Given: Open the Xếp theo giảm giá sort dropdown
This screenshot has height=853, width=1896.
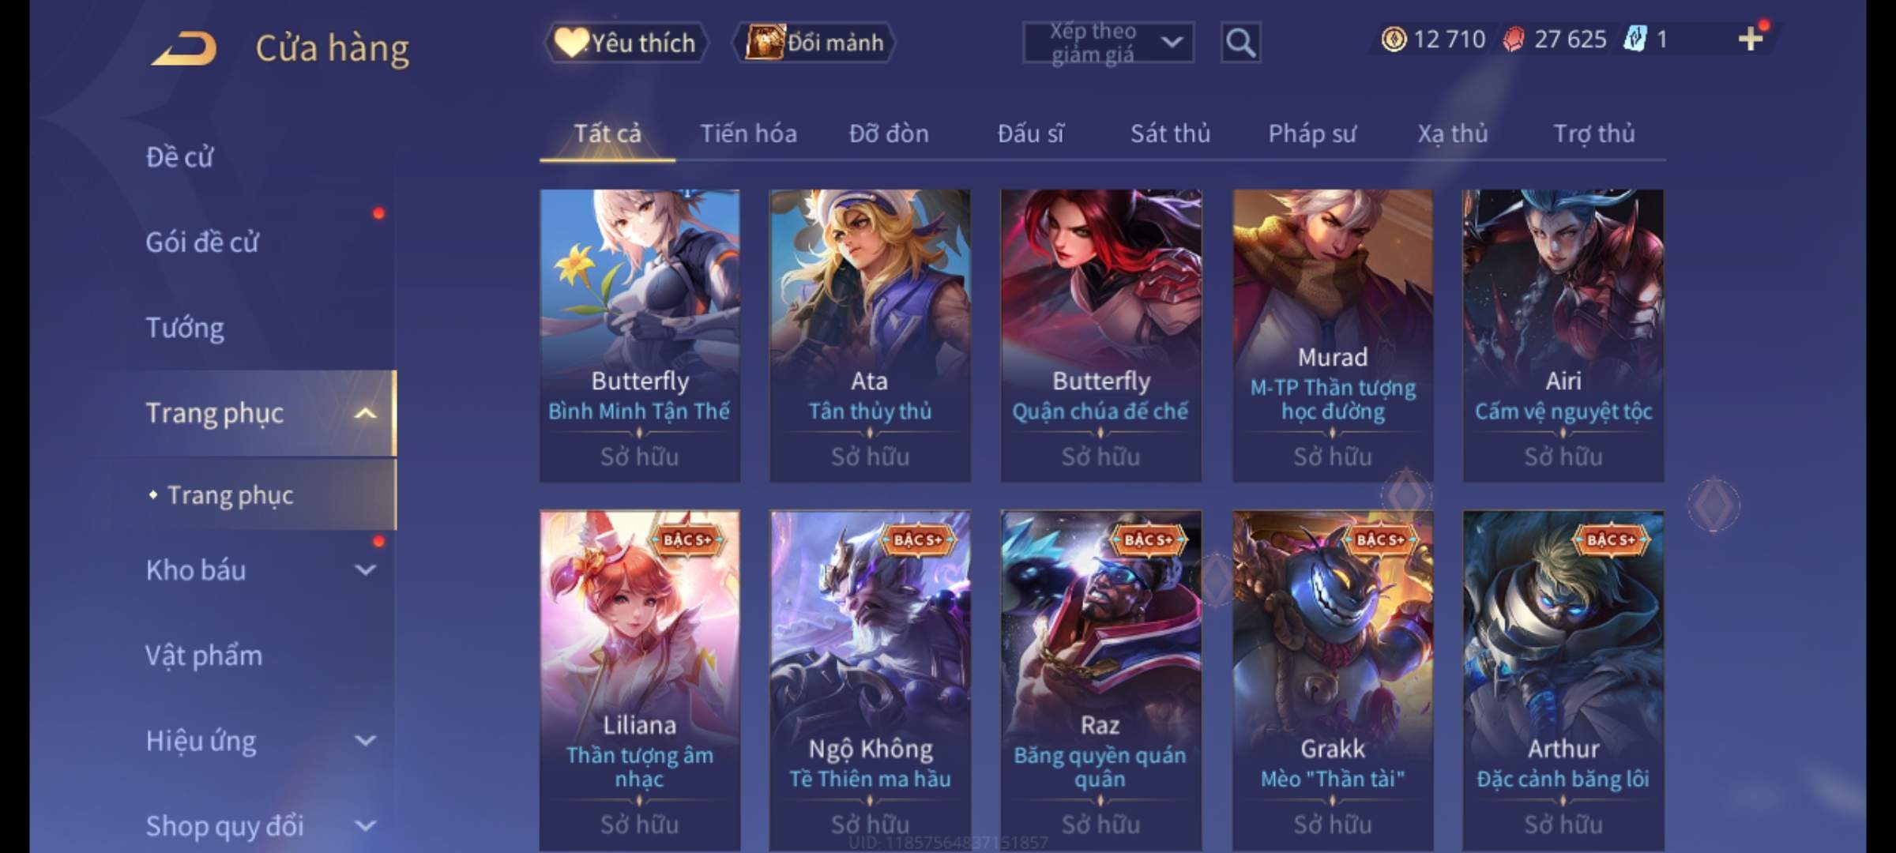Looking at the screenshot, I should [1108, 43].
